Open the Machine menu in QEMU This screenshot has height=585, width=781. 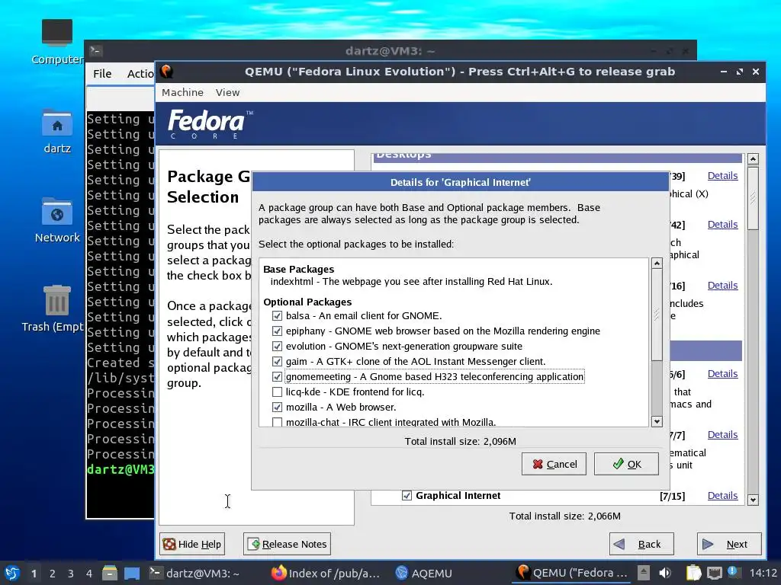coord(182,92)
